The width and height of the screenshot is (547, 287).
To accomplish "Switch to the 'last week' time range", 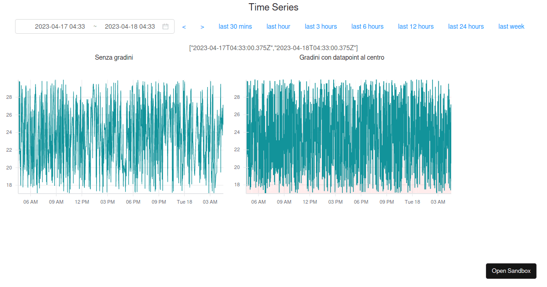I will (x=511, y=26).
